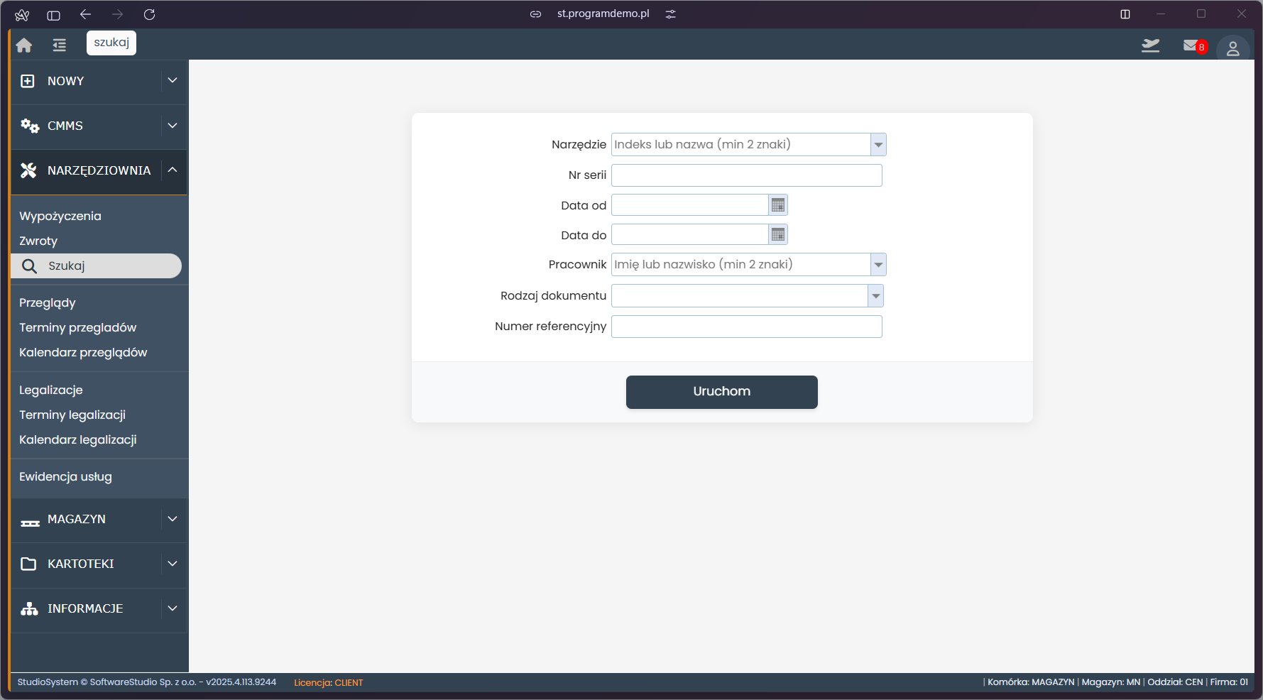Screen dimensions: 1263x700
Task: Open the Data od calendar picker
Action: click(x=778, y=205)
